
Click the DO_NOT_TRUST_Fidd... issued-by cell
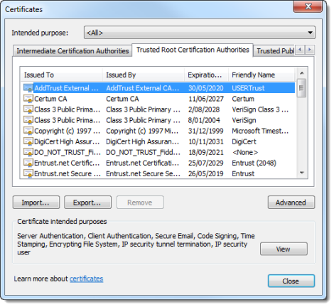143,152
